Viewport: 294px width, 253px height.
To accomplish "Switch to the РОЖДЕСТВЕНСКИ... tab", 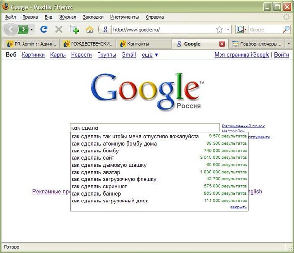I will click(x=88, y=44).
